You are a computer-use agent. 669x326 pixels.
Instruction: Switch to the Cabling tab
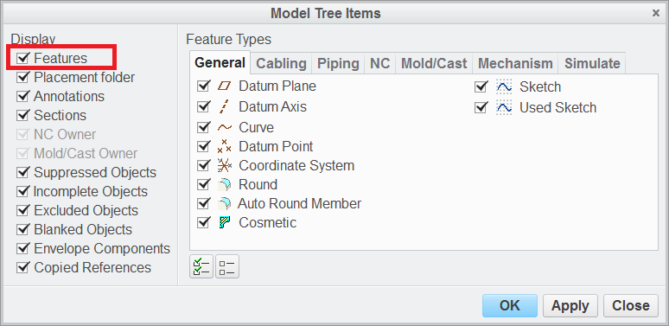(x=281, y=64)
